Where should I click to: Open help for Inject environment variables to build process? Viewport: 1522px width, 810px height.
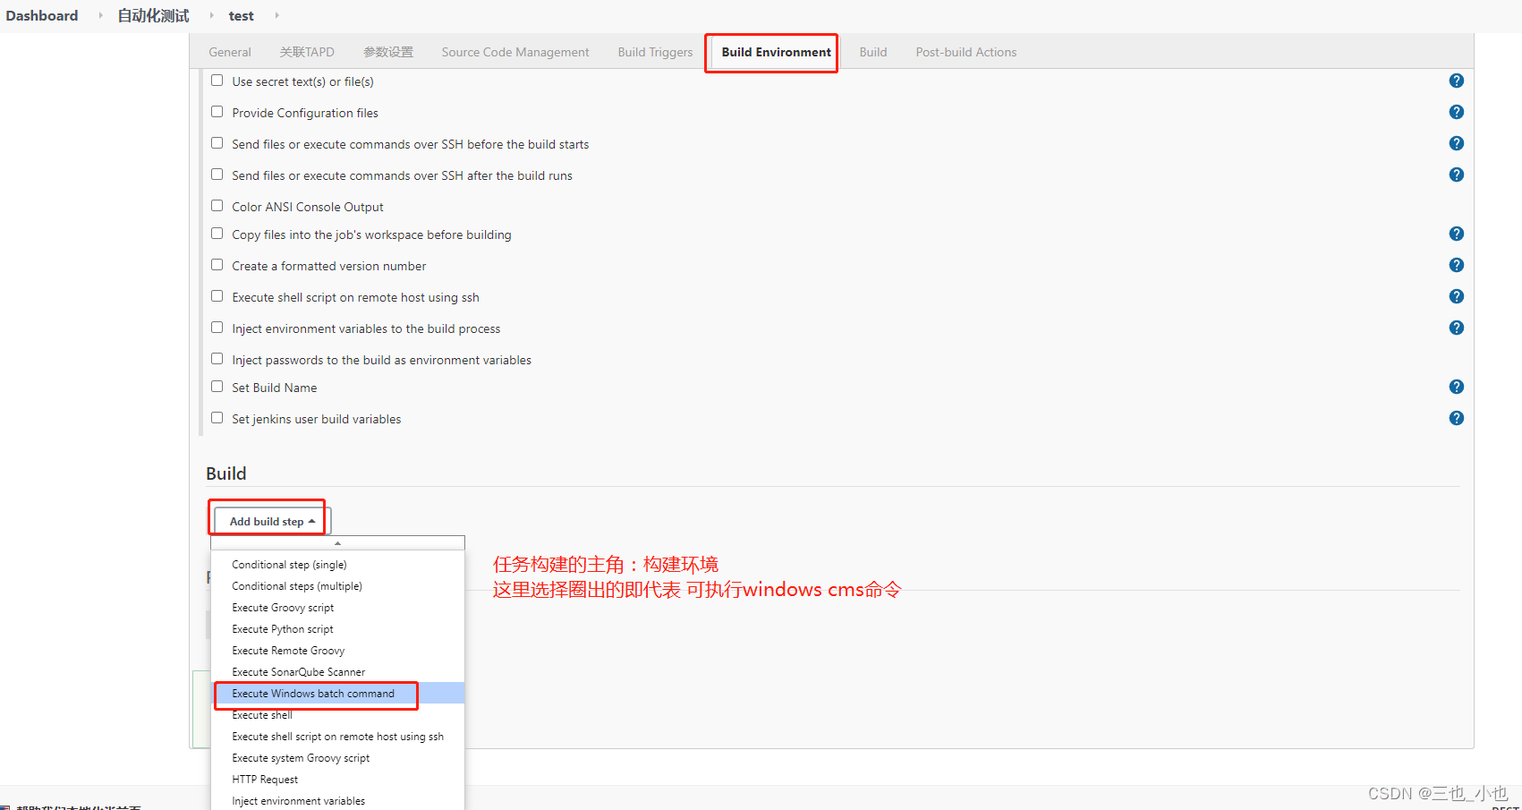click(x=1457, y=328)
